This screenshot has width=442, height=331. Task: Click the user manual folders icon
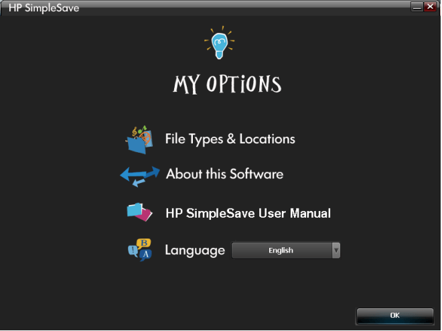click(x=139, y=212)
